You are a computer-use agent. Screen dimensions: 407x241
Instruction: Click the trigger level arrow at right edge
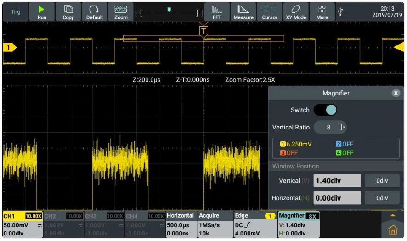(x=399, y=47)
